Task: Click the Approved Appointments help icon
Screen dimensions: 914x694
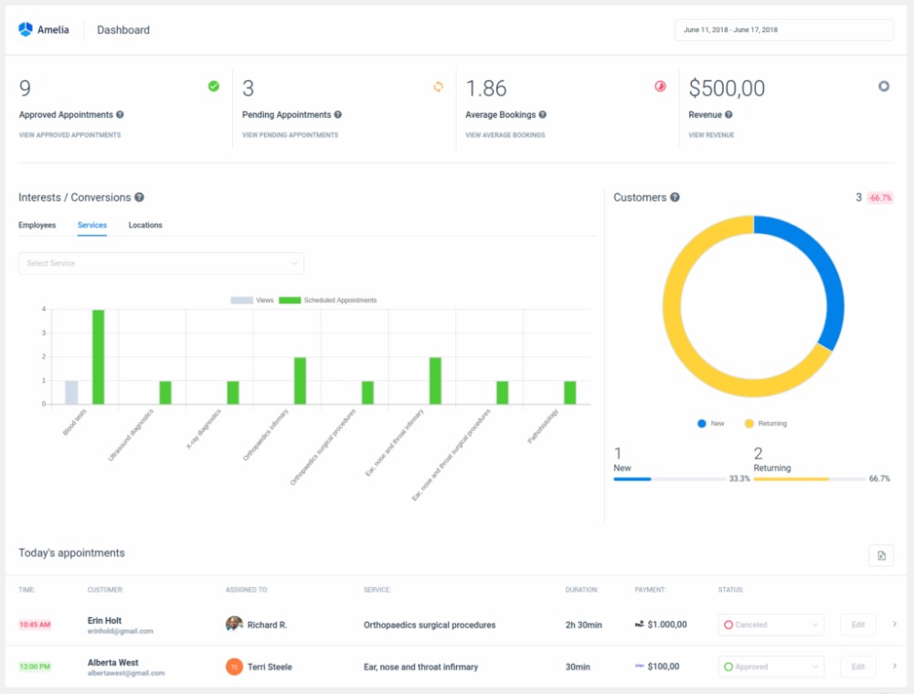Action: [120, 115]
